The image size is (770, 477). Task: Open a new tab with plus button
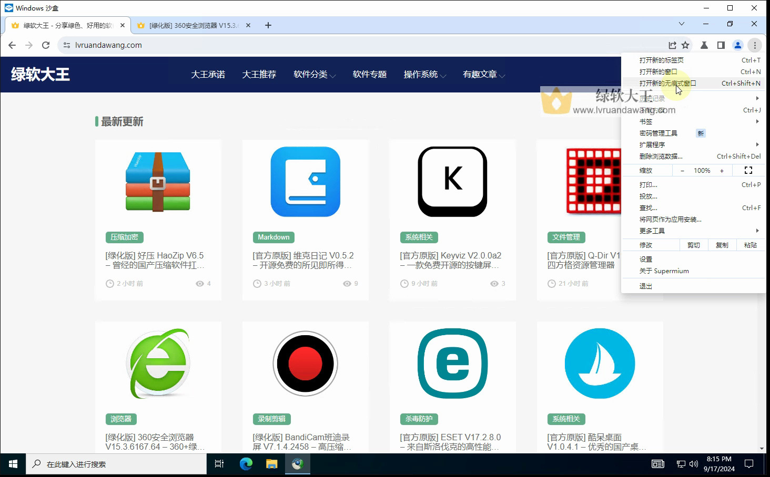click(268, 25)
